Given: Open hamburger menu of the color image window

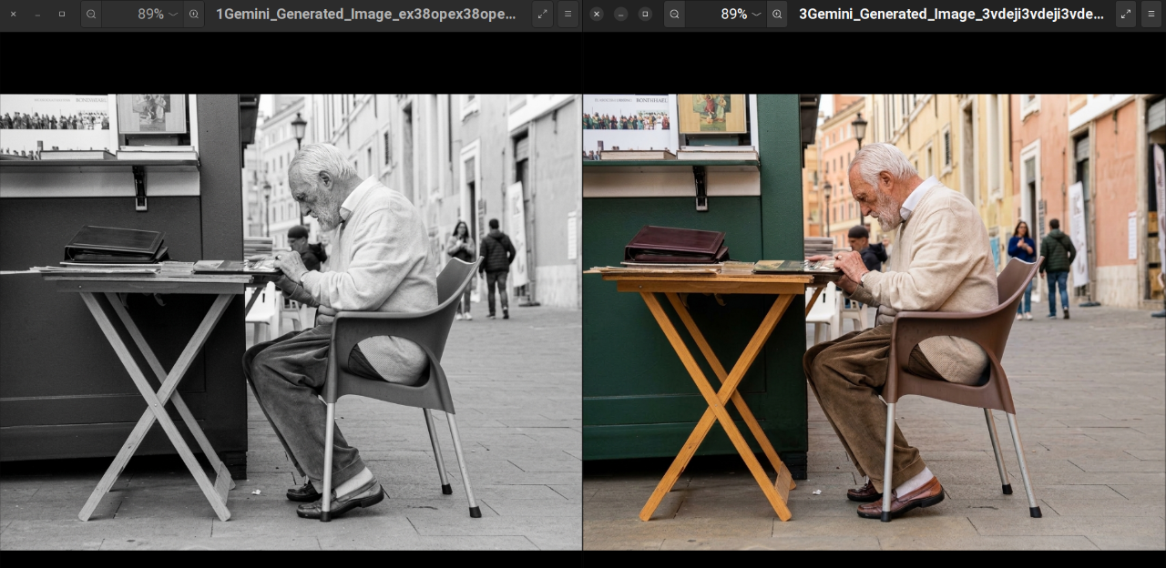Looking at the screenshot, I should [x=1151, y=15].
